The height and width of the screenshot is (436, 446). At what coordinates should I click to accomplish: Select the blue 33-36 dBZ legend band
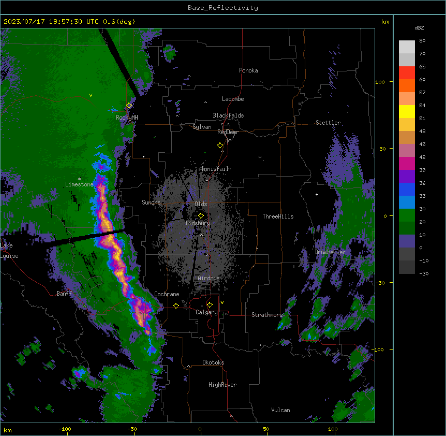pos(407,189)
